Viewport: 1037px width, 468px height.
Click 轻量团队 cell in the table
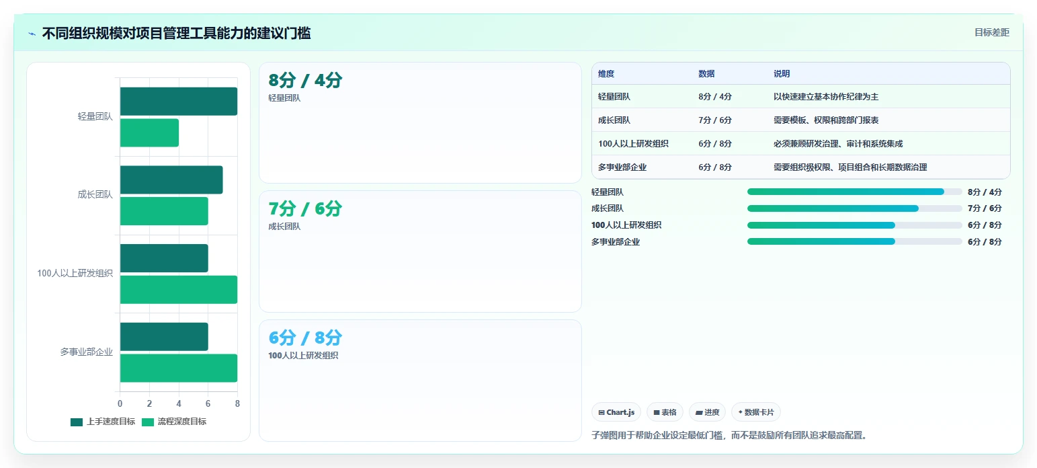614,97
